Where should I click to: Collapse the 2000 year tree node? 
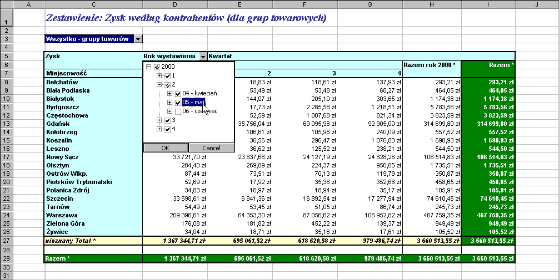click(149, 67)
